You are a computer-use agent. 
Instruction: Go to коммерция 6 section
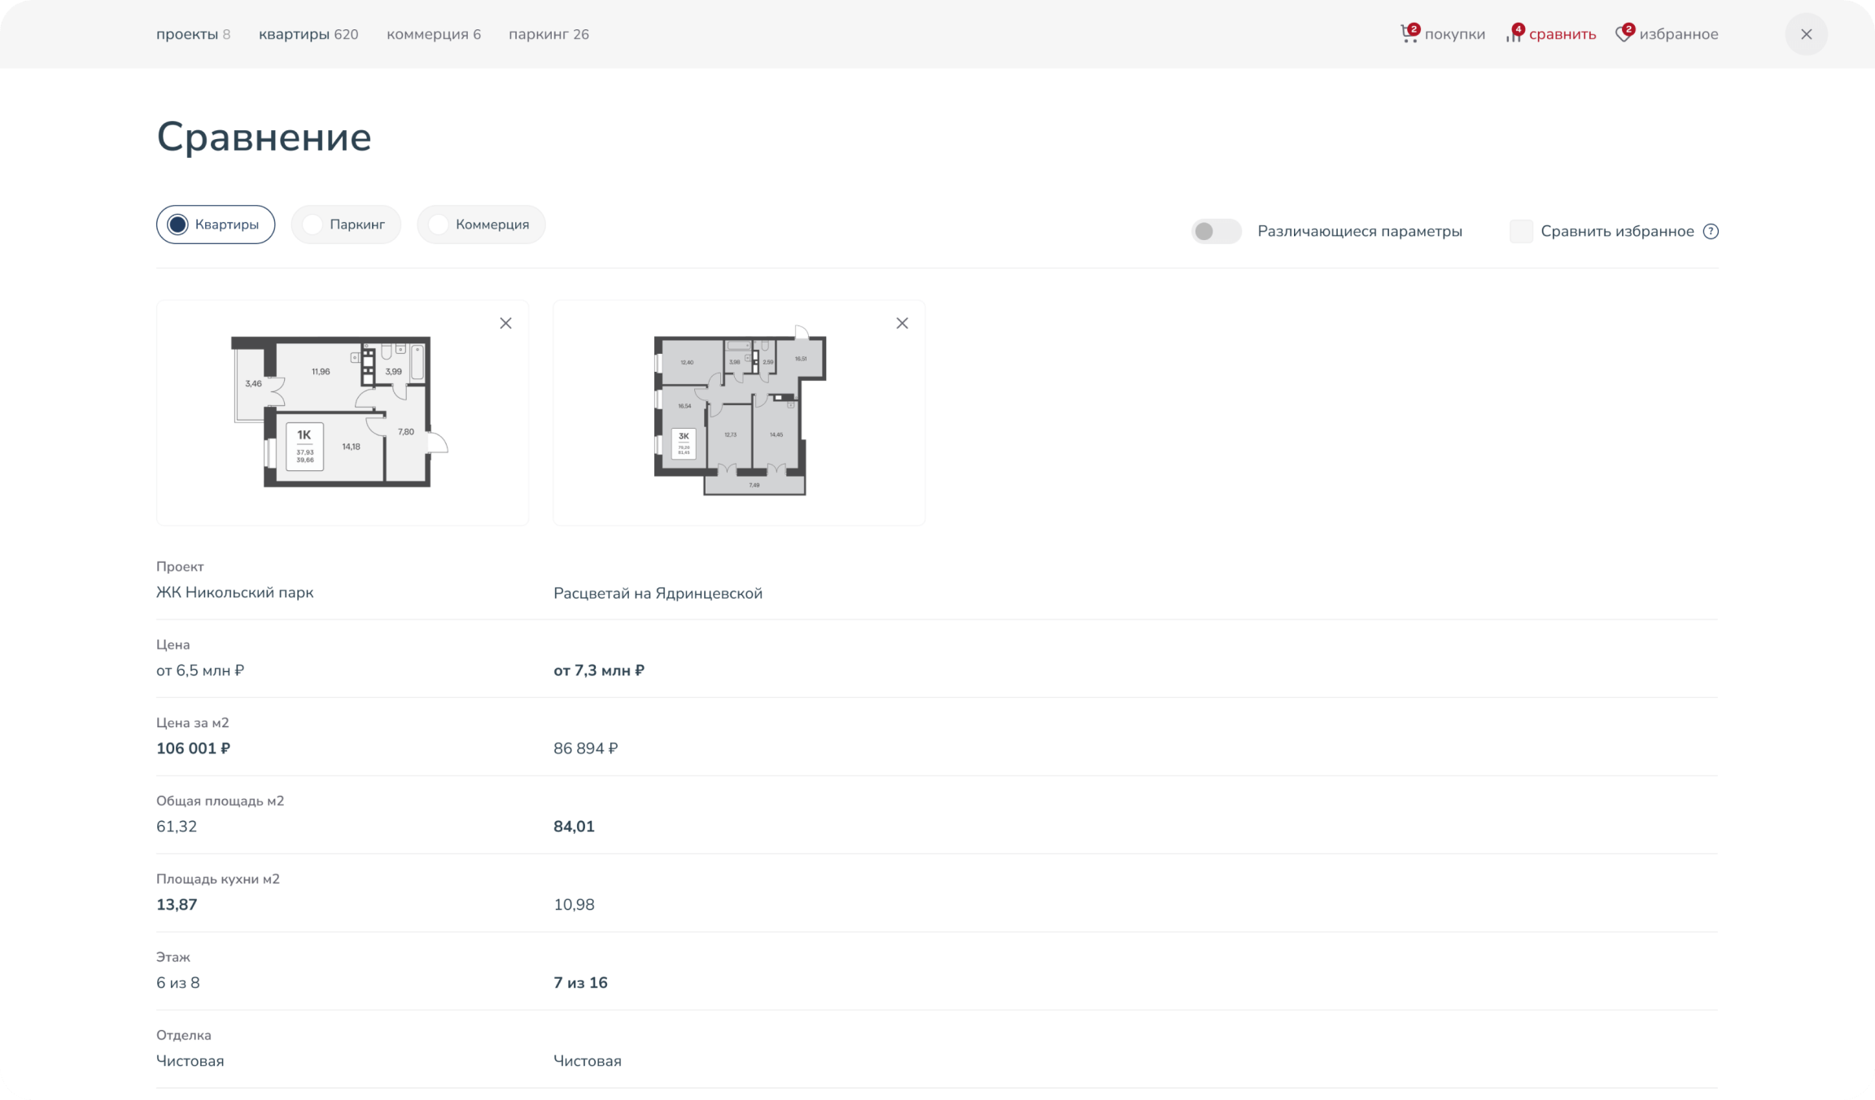[x=434, y=34]
